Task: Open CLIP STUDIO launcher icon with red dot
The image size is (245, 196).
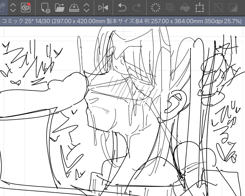Action: pyautogui.click(x=26, y=8)
